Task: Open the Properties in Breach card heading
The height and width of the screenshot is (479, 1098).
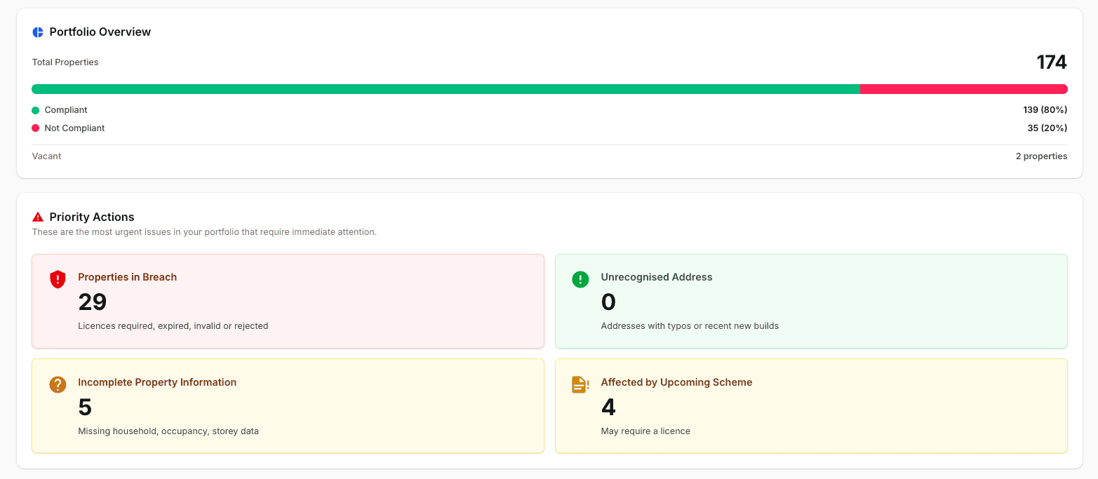Action: click(x=127, y=277)
